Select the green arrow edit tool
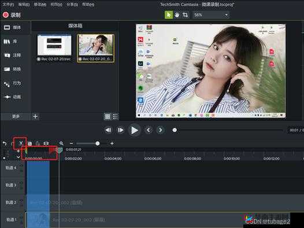This screenshot has width=304, height=228. [169, 15]
